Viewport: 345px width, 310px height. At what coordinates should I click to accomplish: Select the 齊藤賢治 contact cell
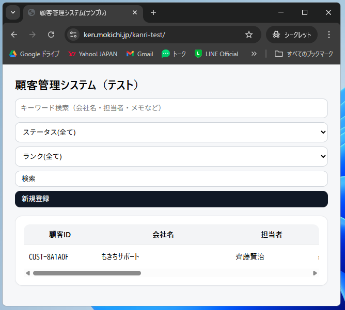click(x=250, y=256)
